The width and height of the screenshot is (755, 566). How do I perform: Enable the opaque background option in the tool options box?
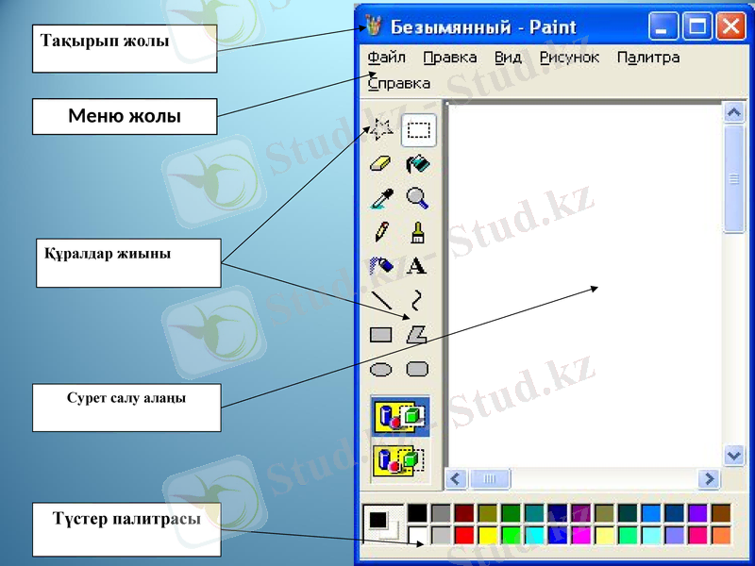399,416
